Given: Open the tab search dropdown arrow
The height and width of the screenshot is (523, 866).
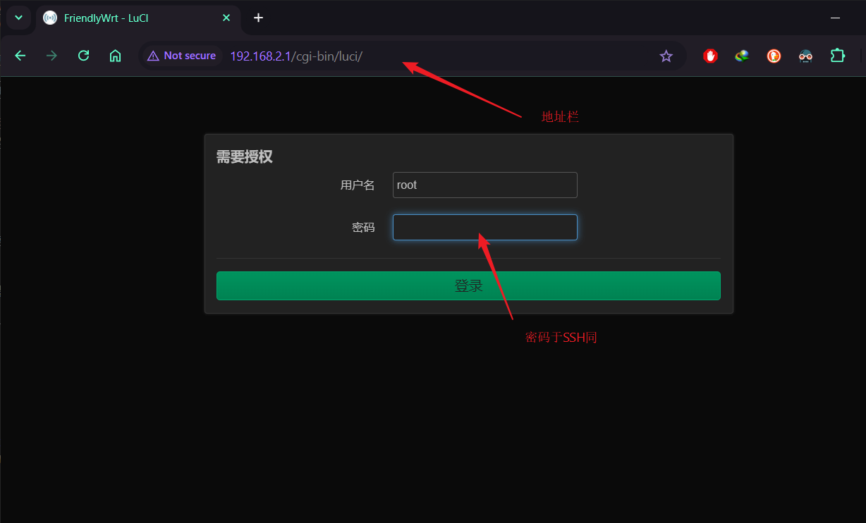Looking at the screenshot, I should coord(19,18).
